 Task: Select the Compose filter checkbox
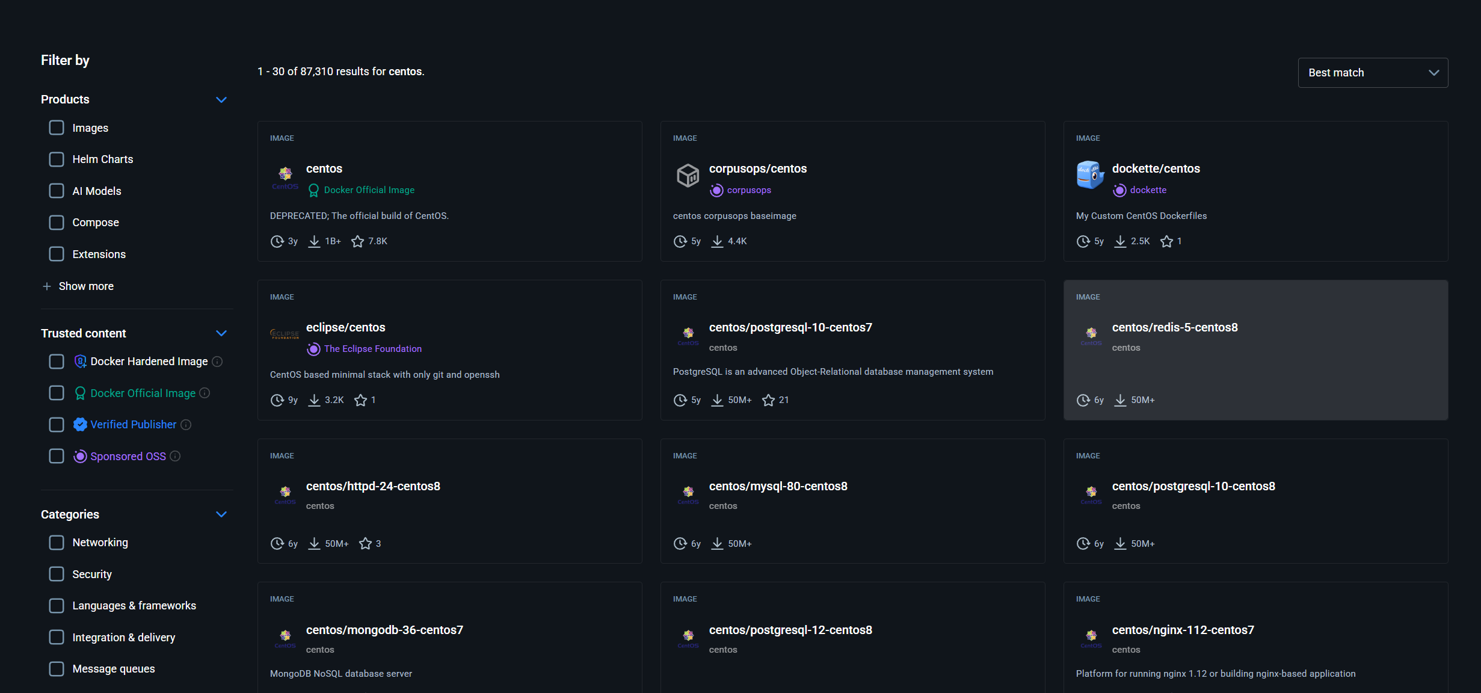click(57, 223)
